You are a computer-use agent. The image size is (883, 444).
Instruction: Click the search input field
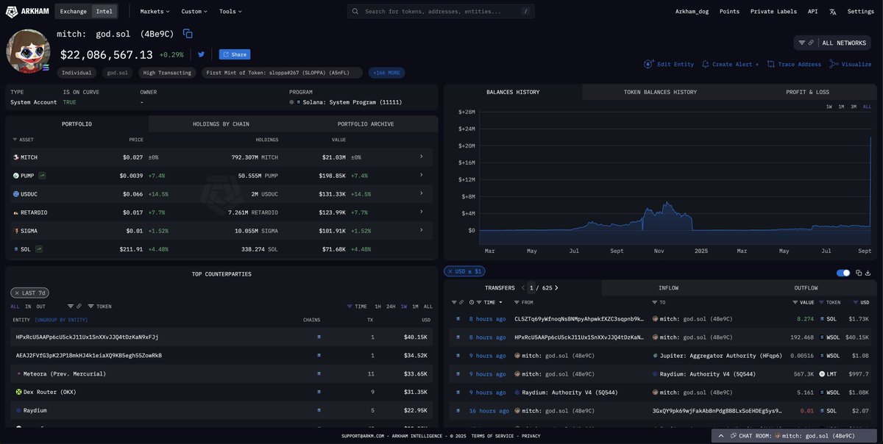(441, 12)
